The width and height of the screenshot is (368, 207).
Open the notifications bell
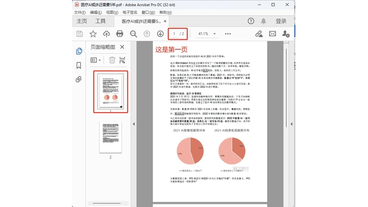(x=263, y=21)
